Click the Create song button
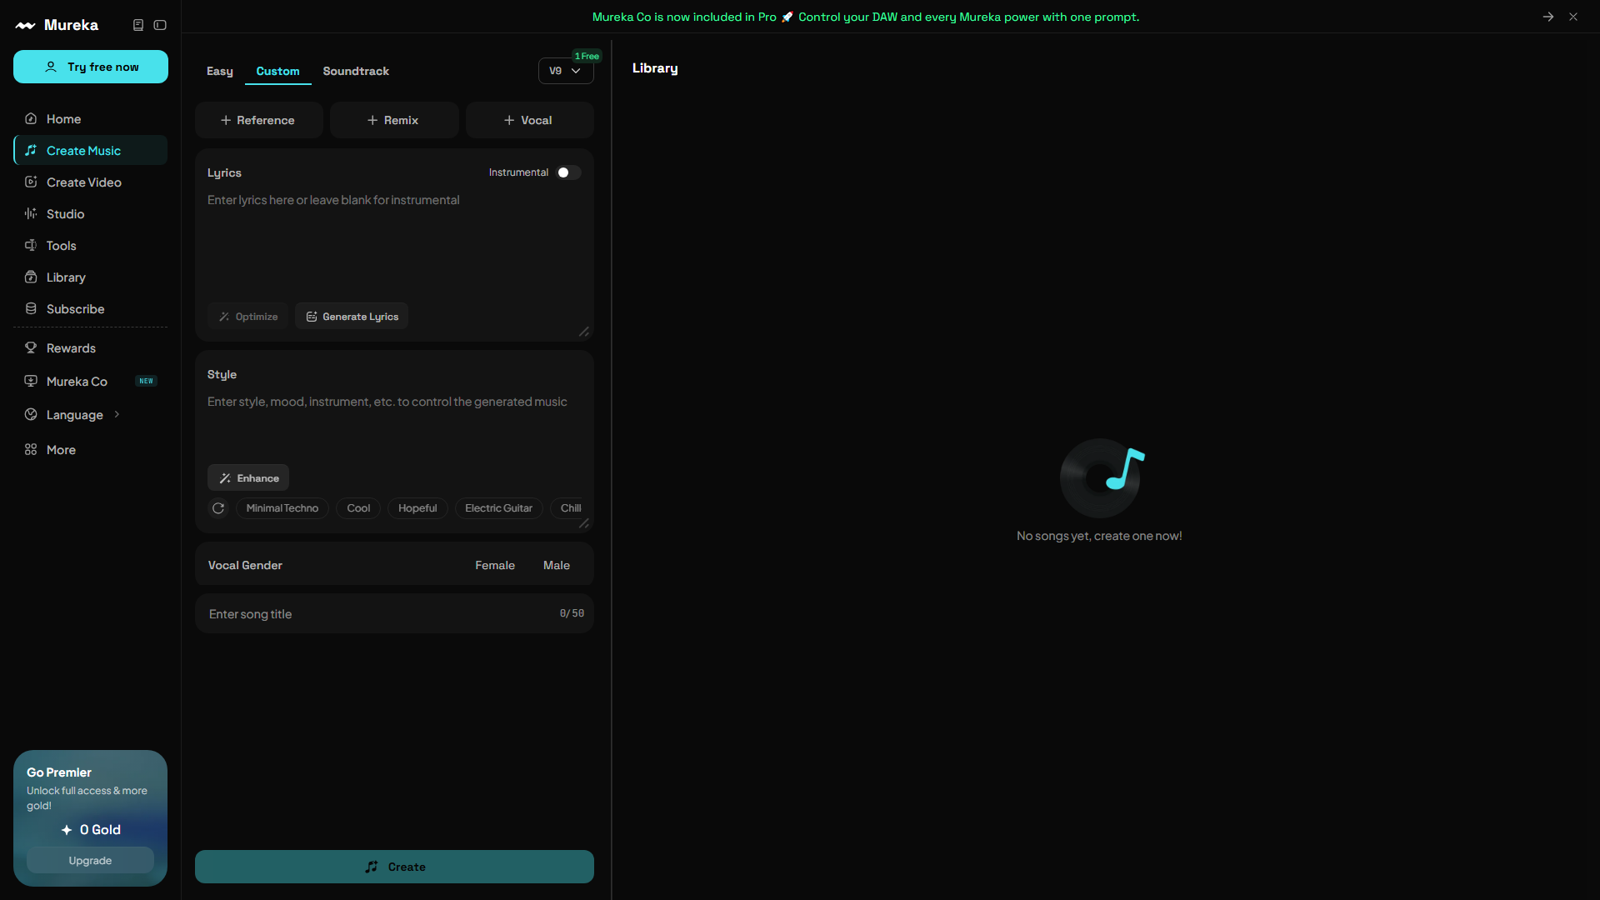This screenshot has height=900, width=1600. tap(394, 867)
